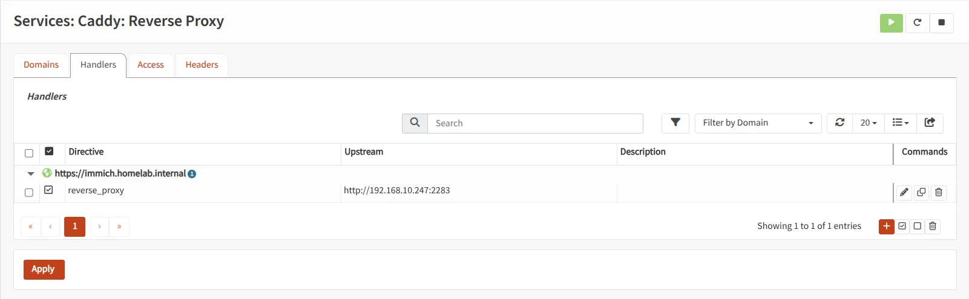
Task: Toggle enabled state of reverse_proxy handler
Action: (x=49, y=190)
